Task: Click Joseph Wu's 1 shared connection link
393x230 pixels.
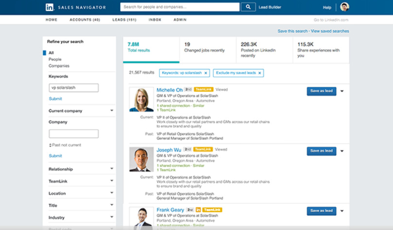Action: (x=173, y=165)
